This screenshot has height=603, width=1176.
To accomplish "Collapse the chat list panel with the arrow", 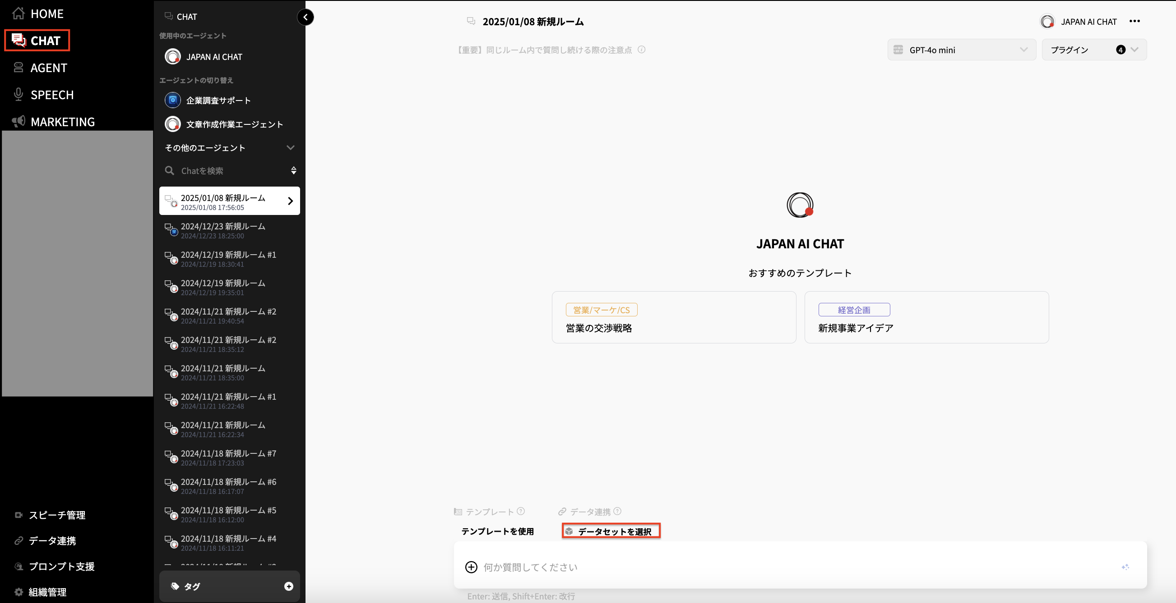I will (306, 17).
